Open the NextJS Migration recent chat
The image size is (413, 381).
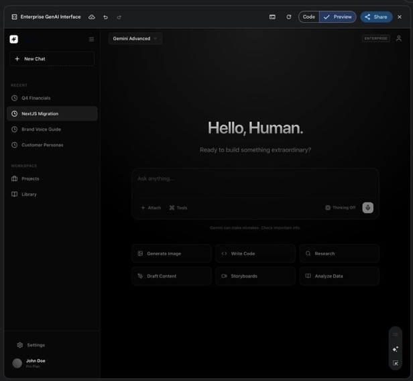pos(52,113)
